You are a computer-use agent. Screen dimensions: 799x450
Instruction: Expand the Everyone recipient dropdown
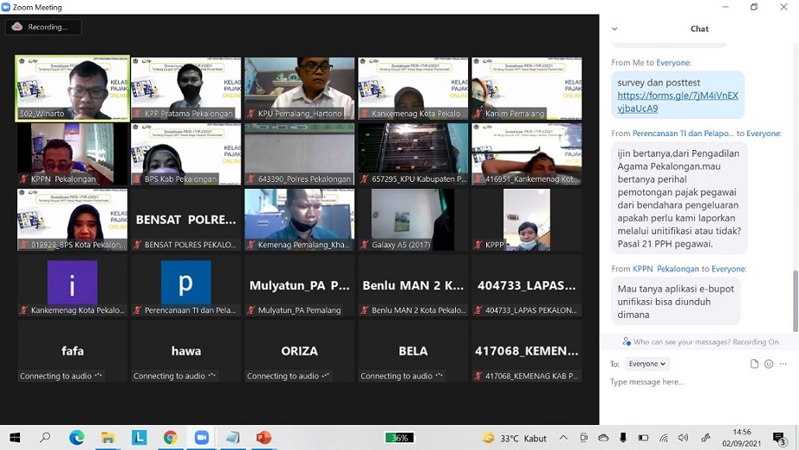pyautogui.click(x=647, y=364)
